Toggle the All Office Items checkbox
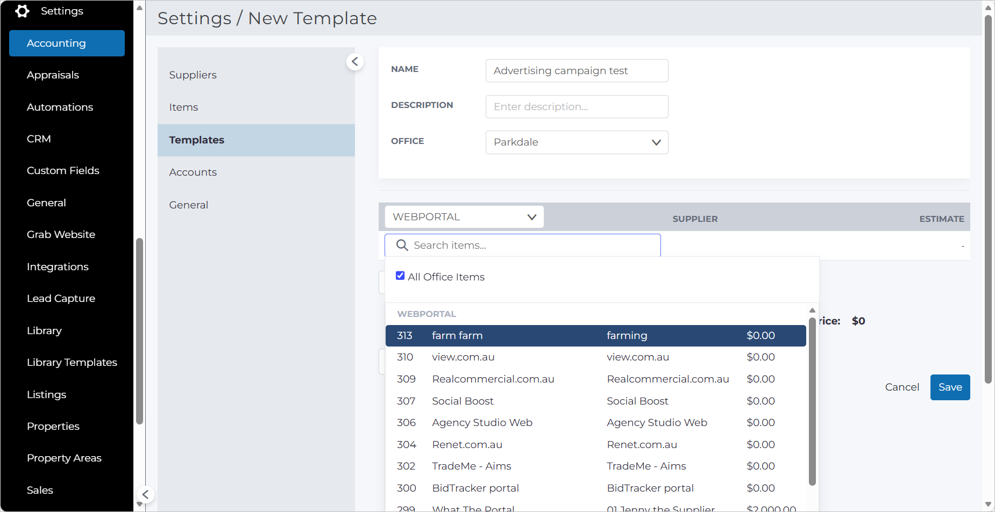 click(400, 276)
